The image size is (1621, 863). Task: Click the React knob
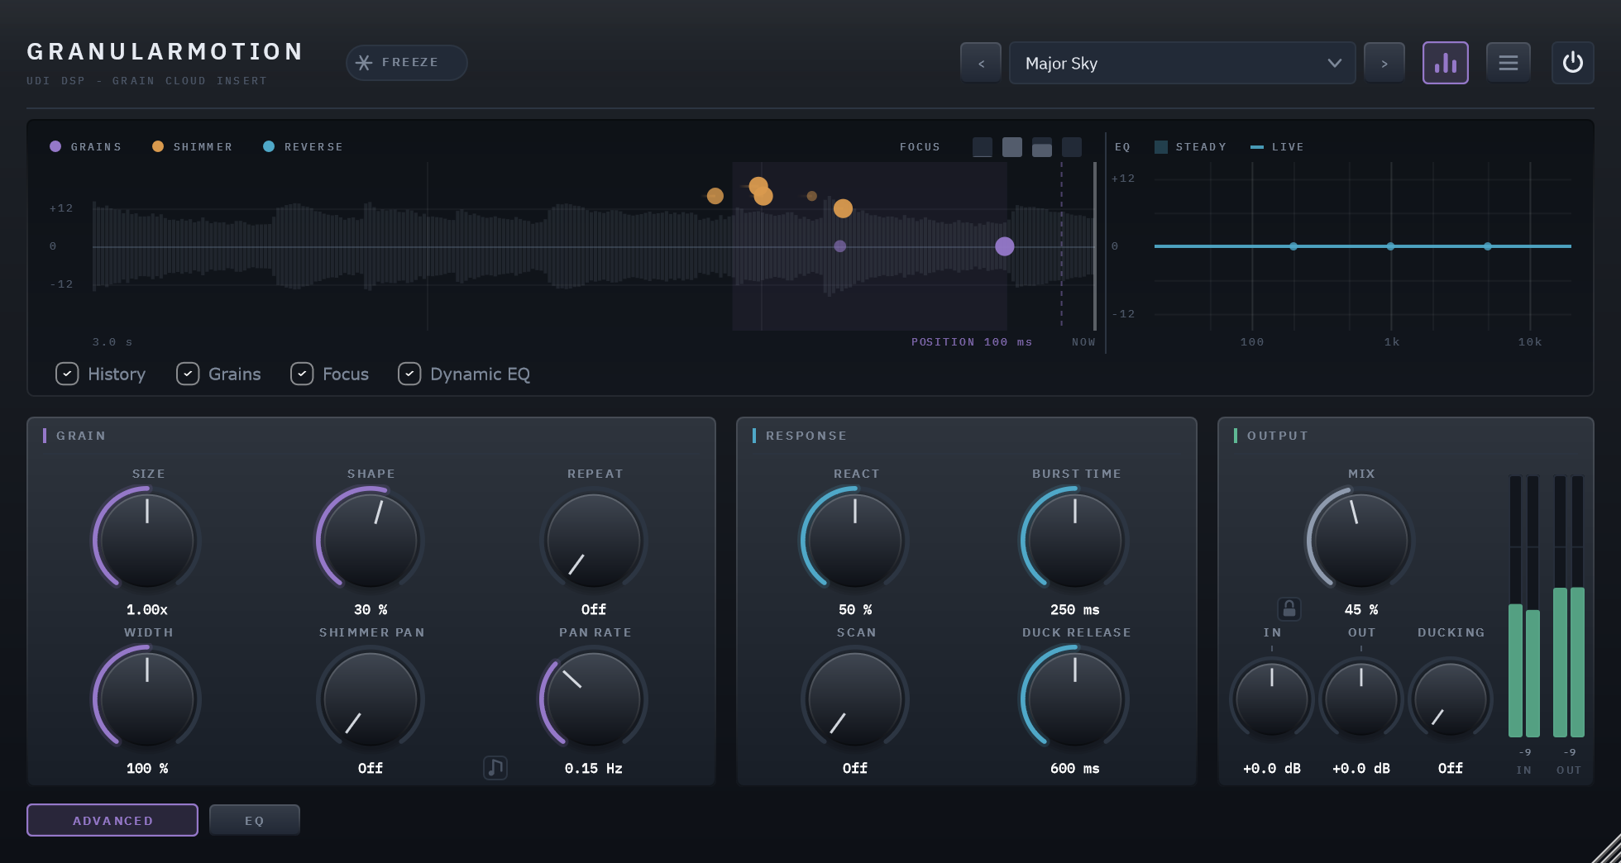855,541
